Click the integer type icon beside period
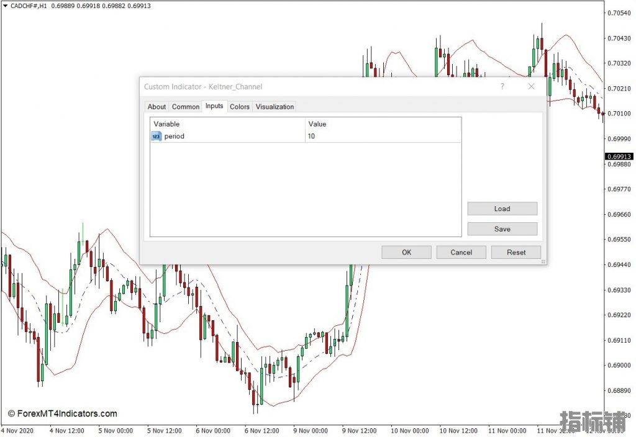Viewport: 636px width, 437px height. pos(156,136)
